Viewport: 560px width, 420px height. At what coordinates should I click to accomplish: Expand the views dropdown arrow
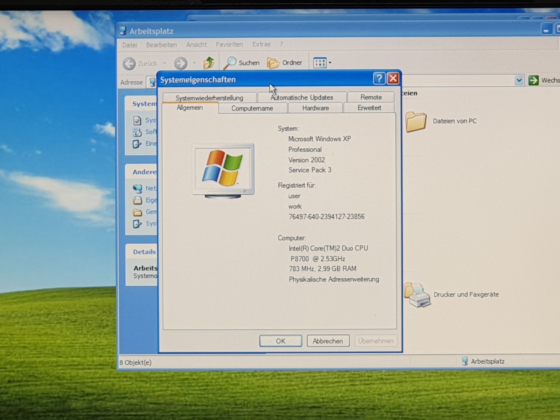[x=330, y=63]
